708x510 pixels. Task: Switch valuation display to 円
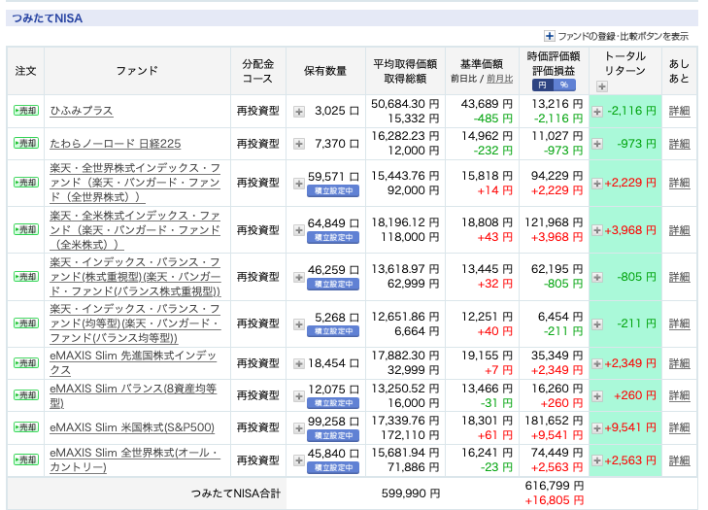click(x=543, y=85)
